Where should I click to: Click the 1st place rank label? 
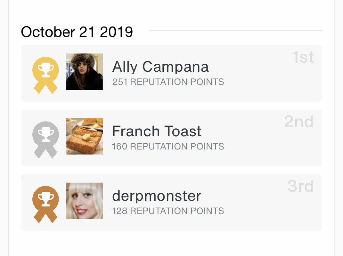click(x=303, y=57)
